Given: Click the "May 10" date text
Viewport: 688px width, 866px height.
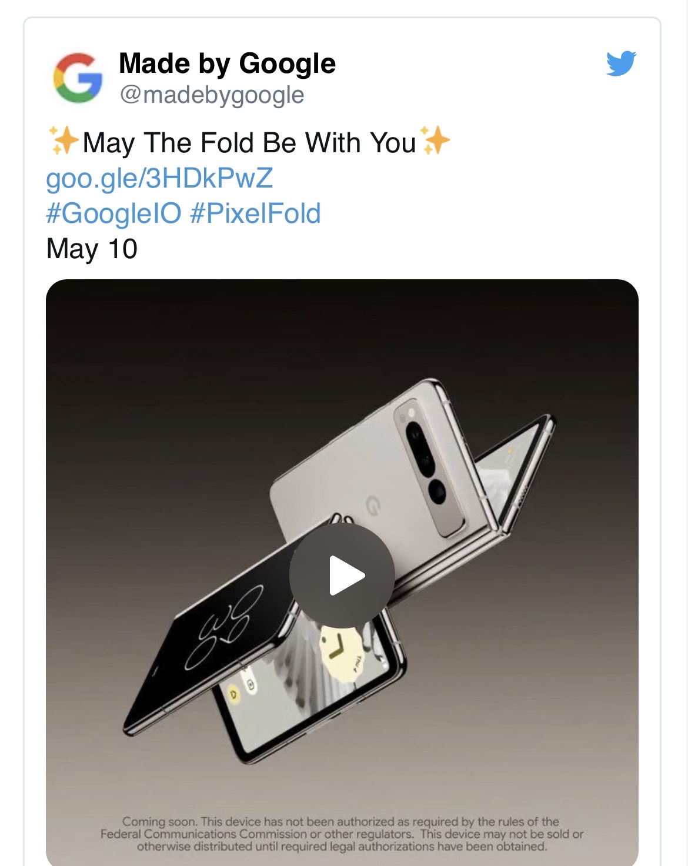Looking at the screenshot, I should pos(92,249).
